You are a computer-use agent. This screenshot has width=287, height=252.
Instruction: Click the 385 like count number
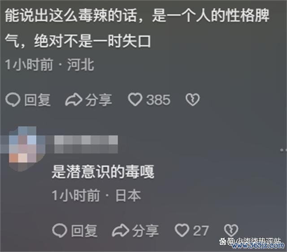coord(158,100)
